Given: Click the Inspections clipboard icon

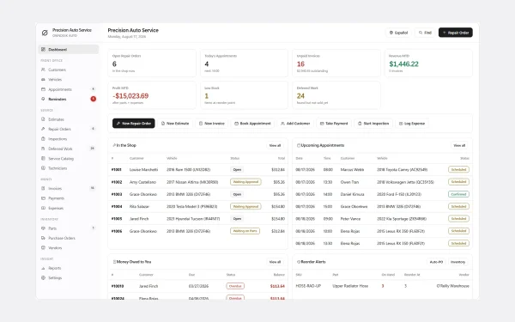Looking at the screenshot, I should pos(43,138).
